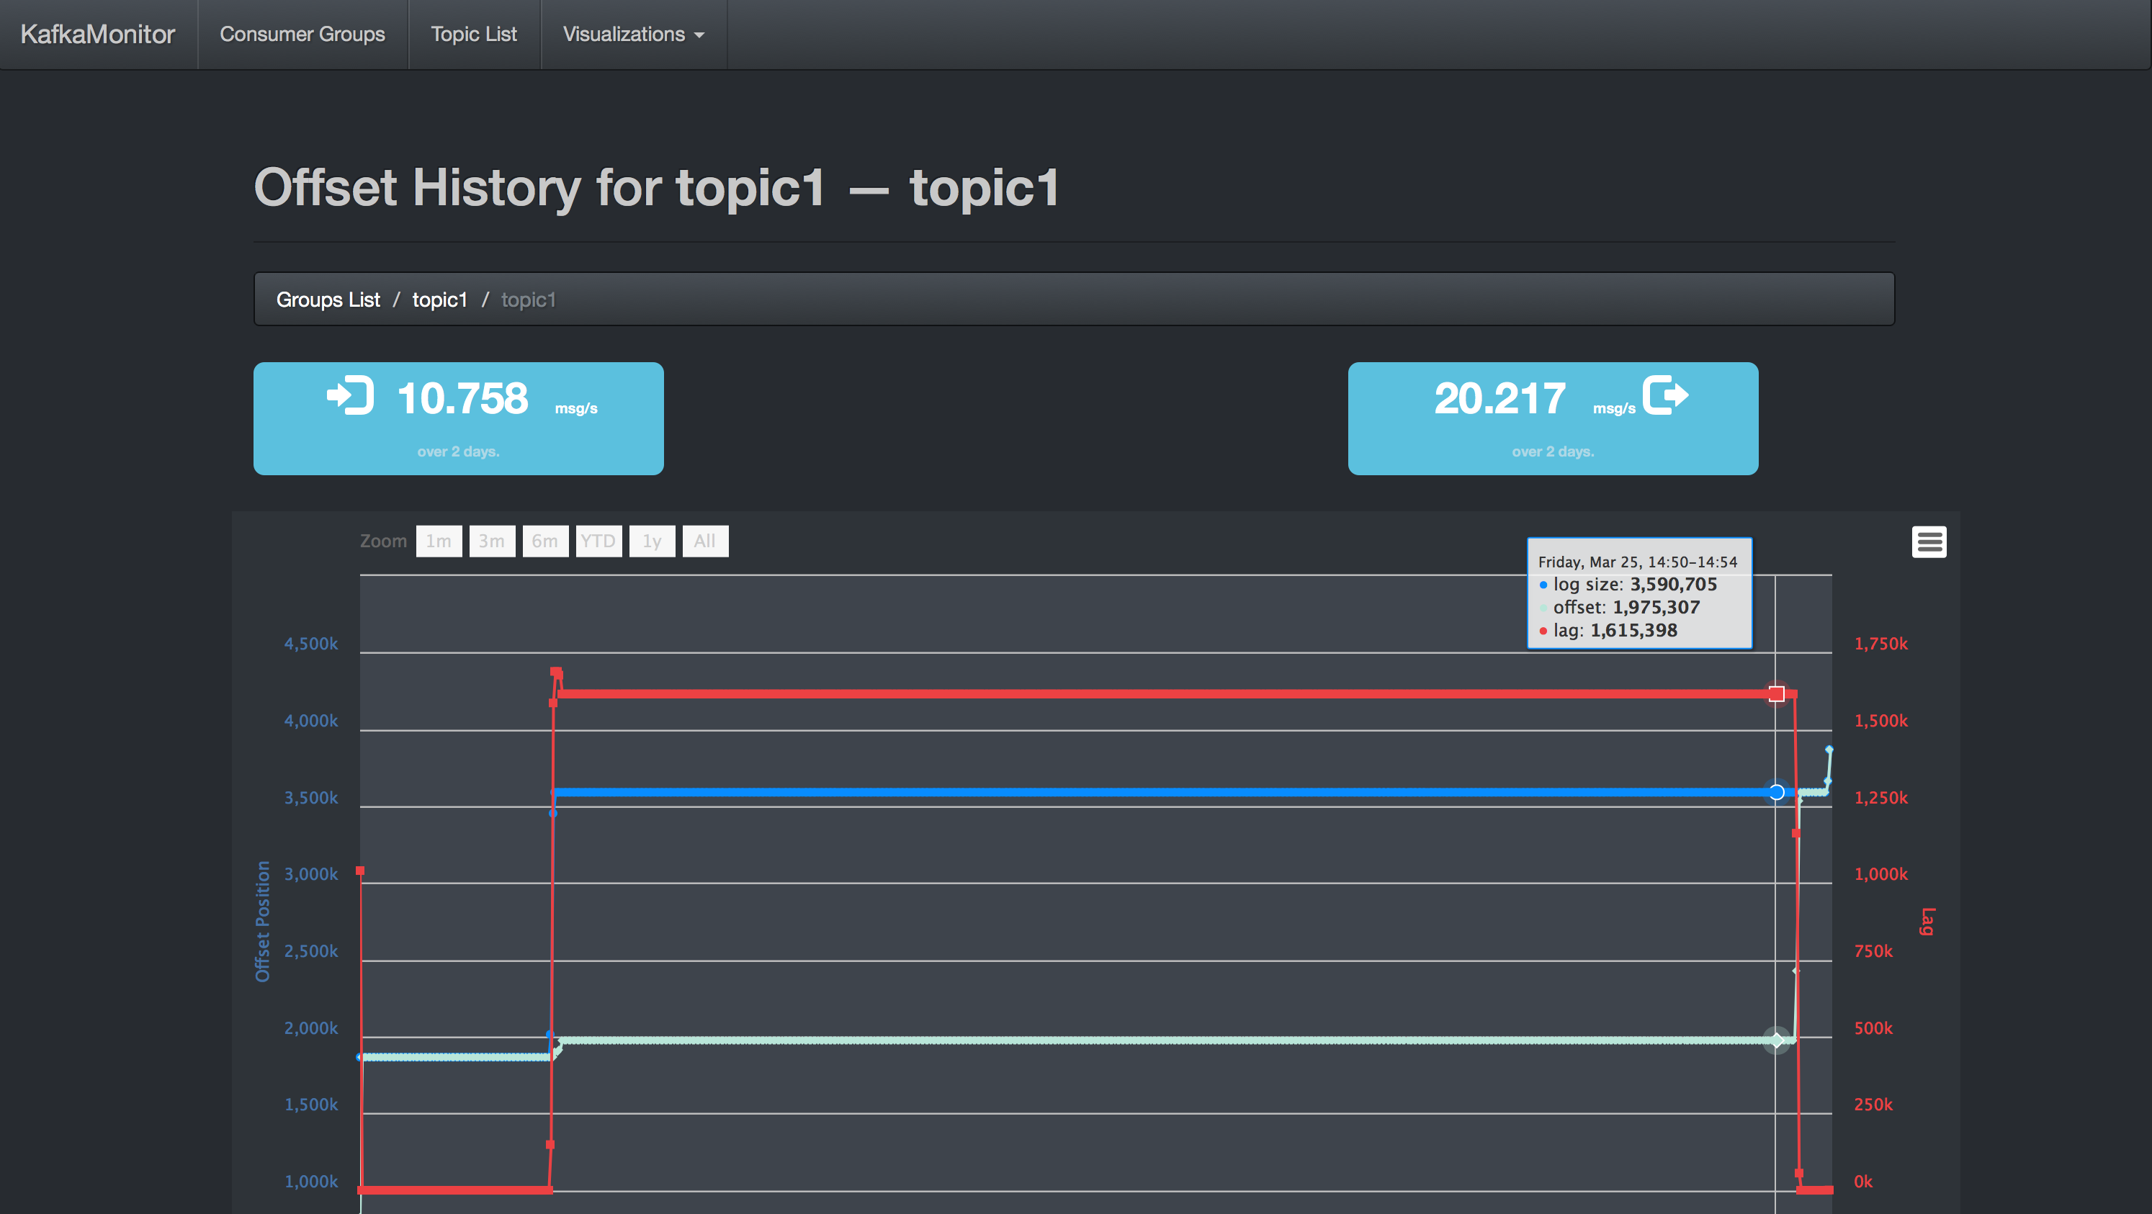Click the highlighted blue log size marker
This screenshot has width=2152, height=1214.
coord(1776,791)
